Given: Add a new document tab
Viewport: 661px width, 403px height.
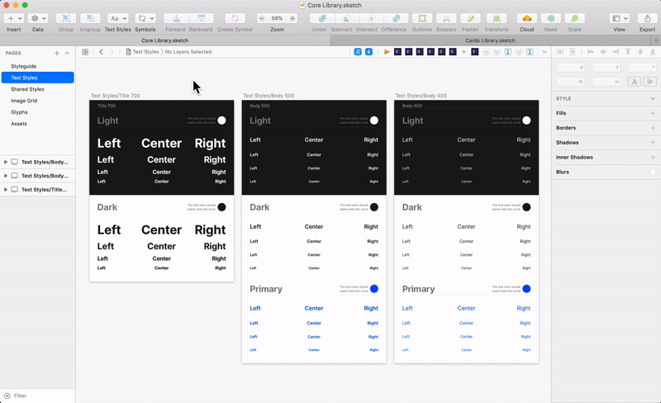Looking at the screenshot, I should point(655,40).
